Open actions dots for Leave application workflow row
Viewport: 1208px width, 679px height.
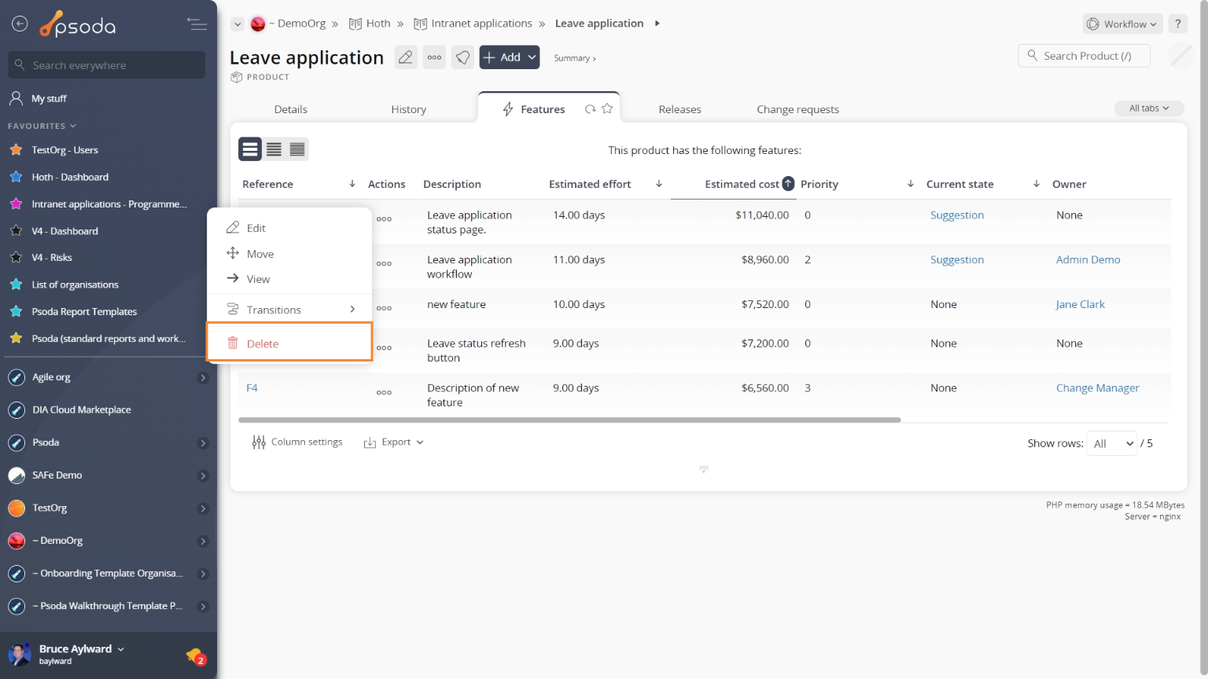click(x=384, y=264)
